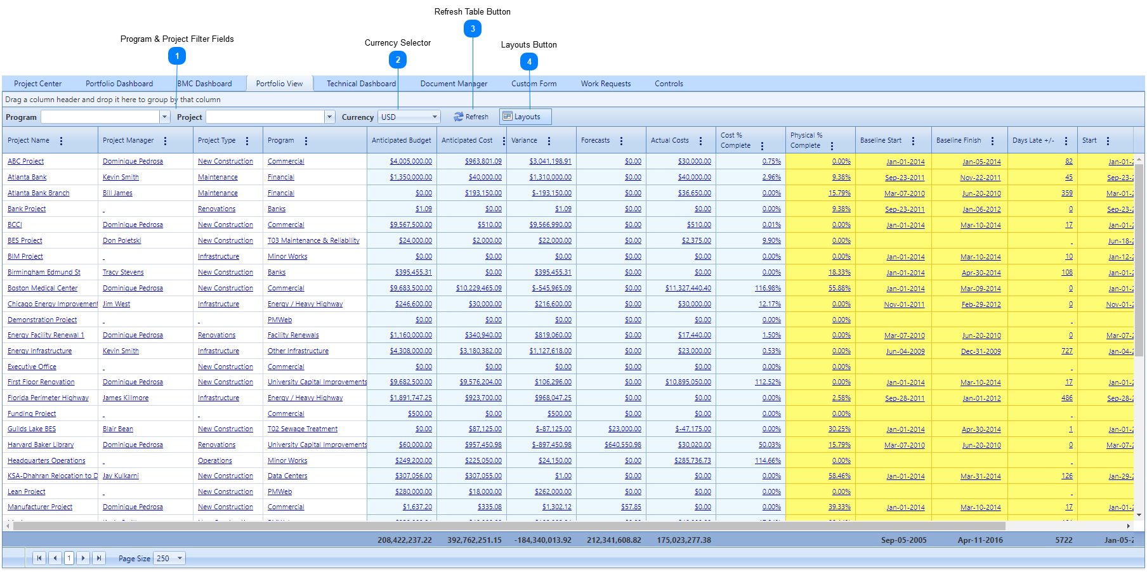Click Data Centers program link

[x=287, y=476]
